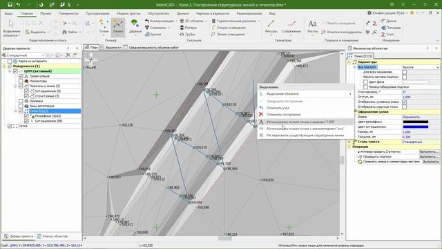Toggle the Изоконтуры checkbox

pyautogui.click(x=21, y=81)
